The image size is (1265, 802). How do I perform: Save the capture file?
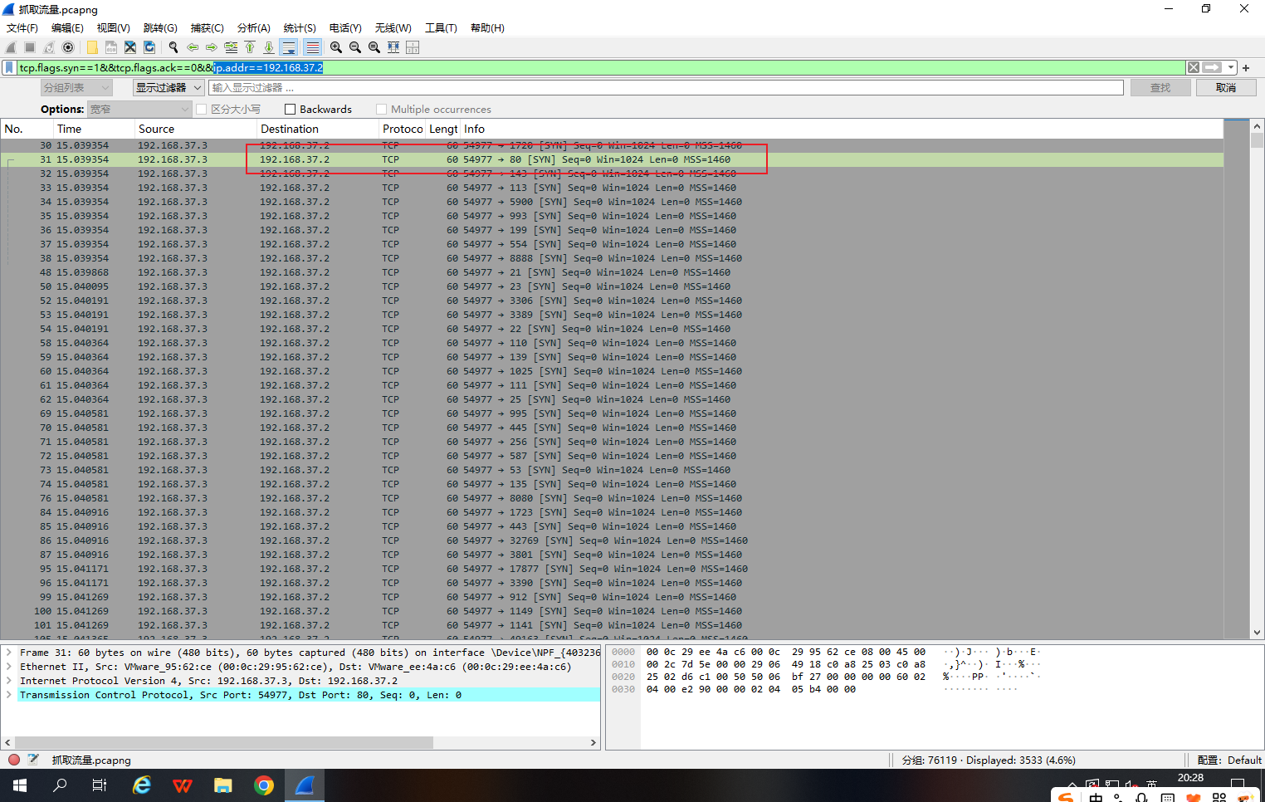point(111,47)
